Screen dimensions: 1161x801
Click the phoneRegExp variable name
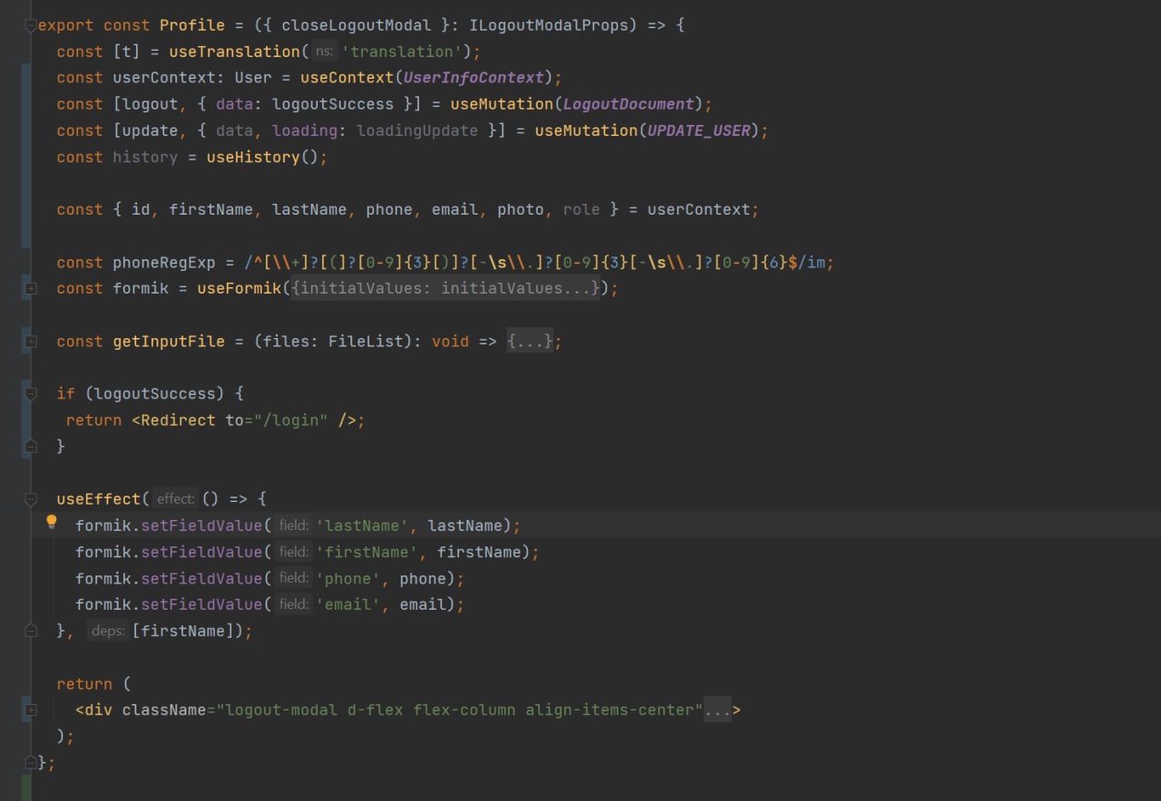pos(164,263)
